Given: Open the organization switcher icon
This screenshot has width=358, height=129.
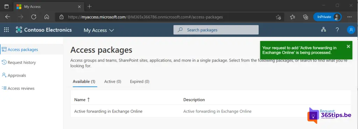Looking at the screenshot, I should [323, 30].
